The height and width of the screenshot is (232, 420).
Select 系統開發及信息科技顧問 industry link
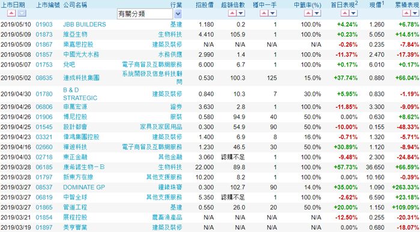(152, 78)
